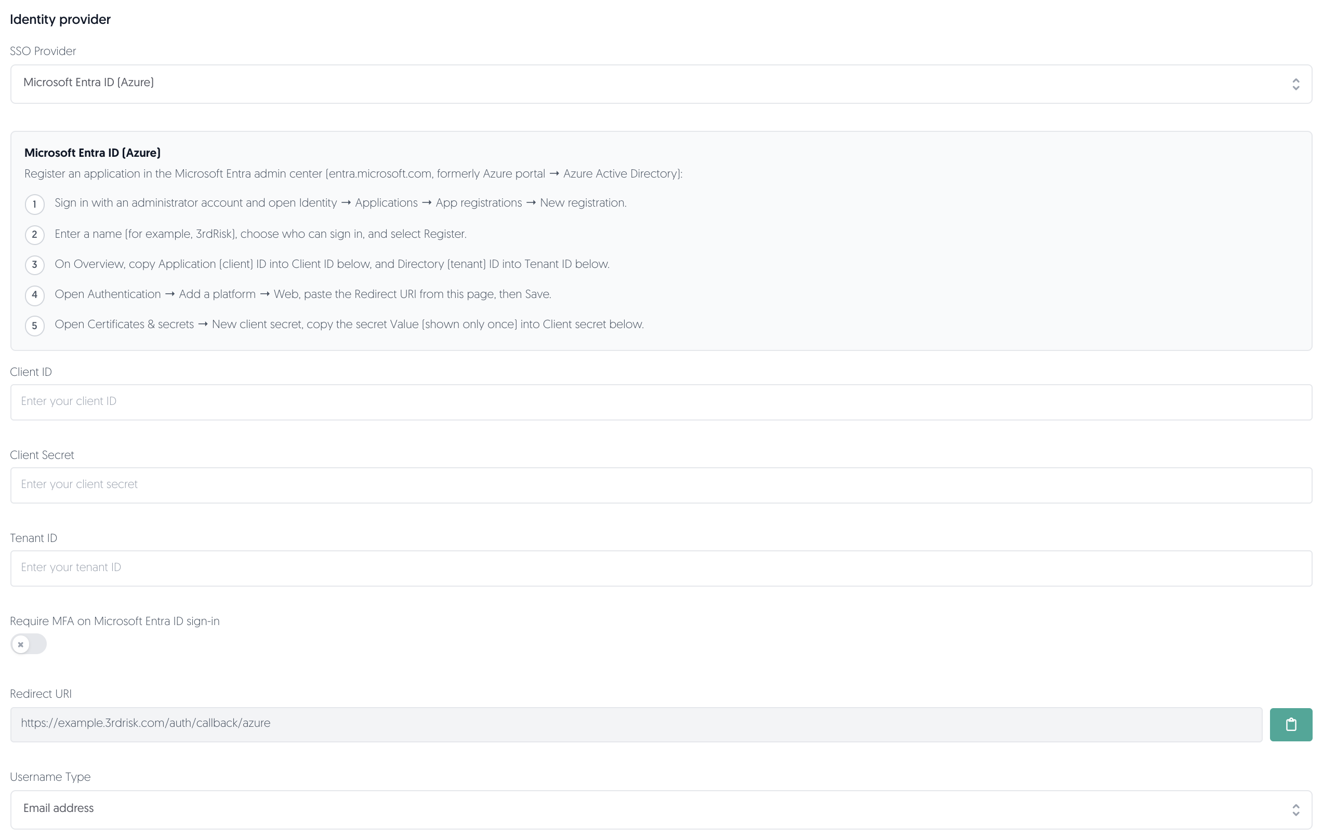Focus the Client ID input field
1323x840 pixels.
(661, 402)
